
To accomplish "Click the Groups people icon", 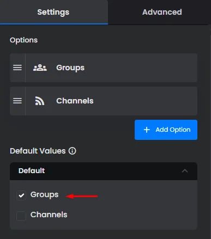I will point(40,68).
